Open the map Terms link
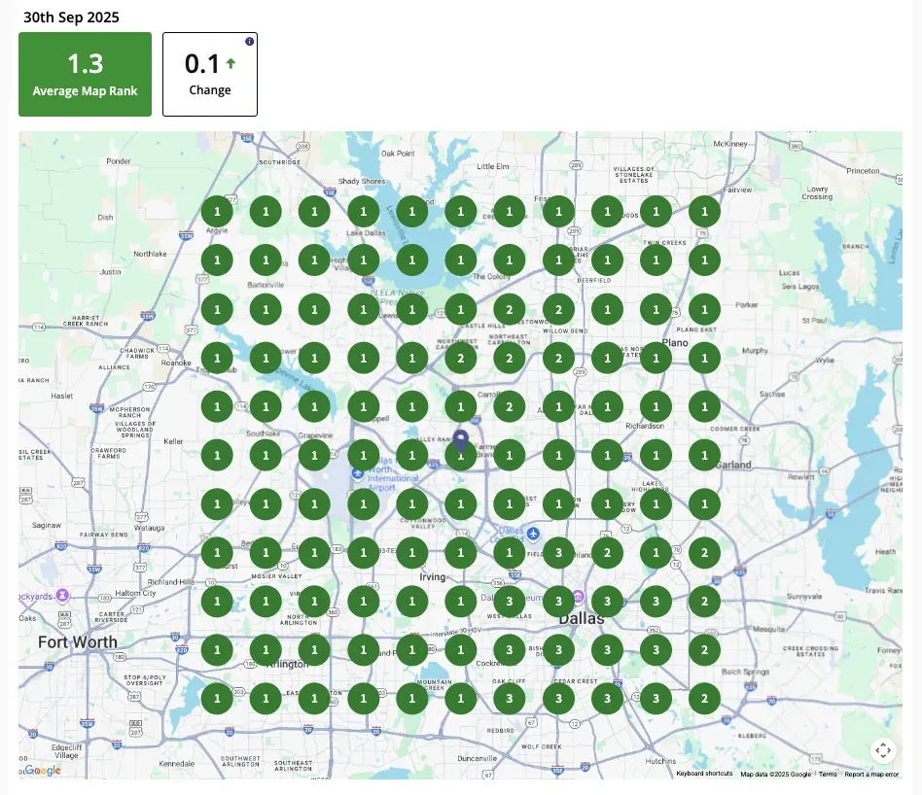This screenshot has height=795, width=922. 828,774
